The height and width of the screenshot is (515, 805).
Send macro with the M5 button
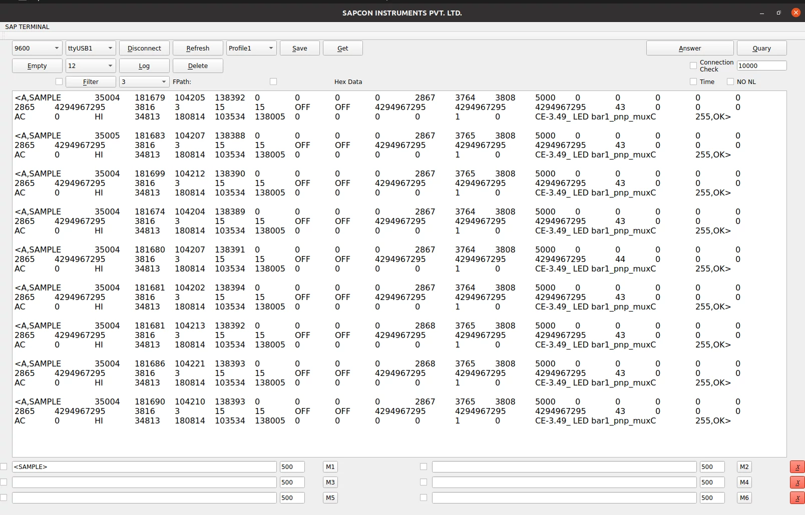point(330,497)
